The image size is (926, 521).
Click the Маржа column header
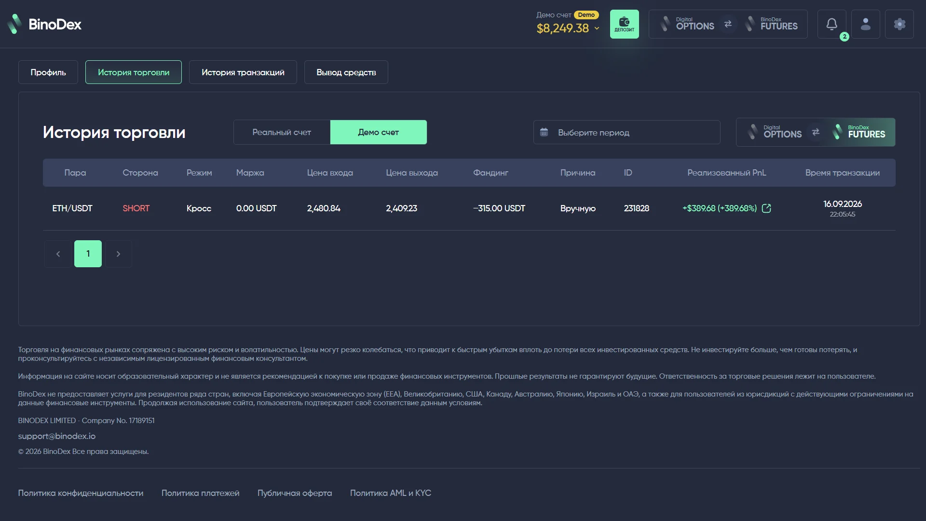[x=250, y=173]
